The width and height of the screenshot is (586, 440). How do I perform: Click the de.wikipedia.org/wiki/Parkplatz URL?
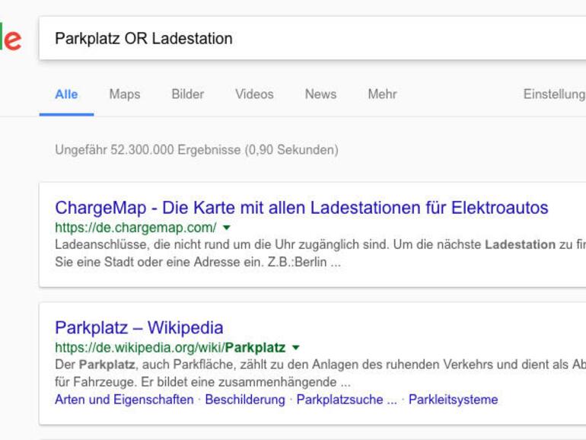click(x=170, y=347)
